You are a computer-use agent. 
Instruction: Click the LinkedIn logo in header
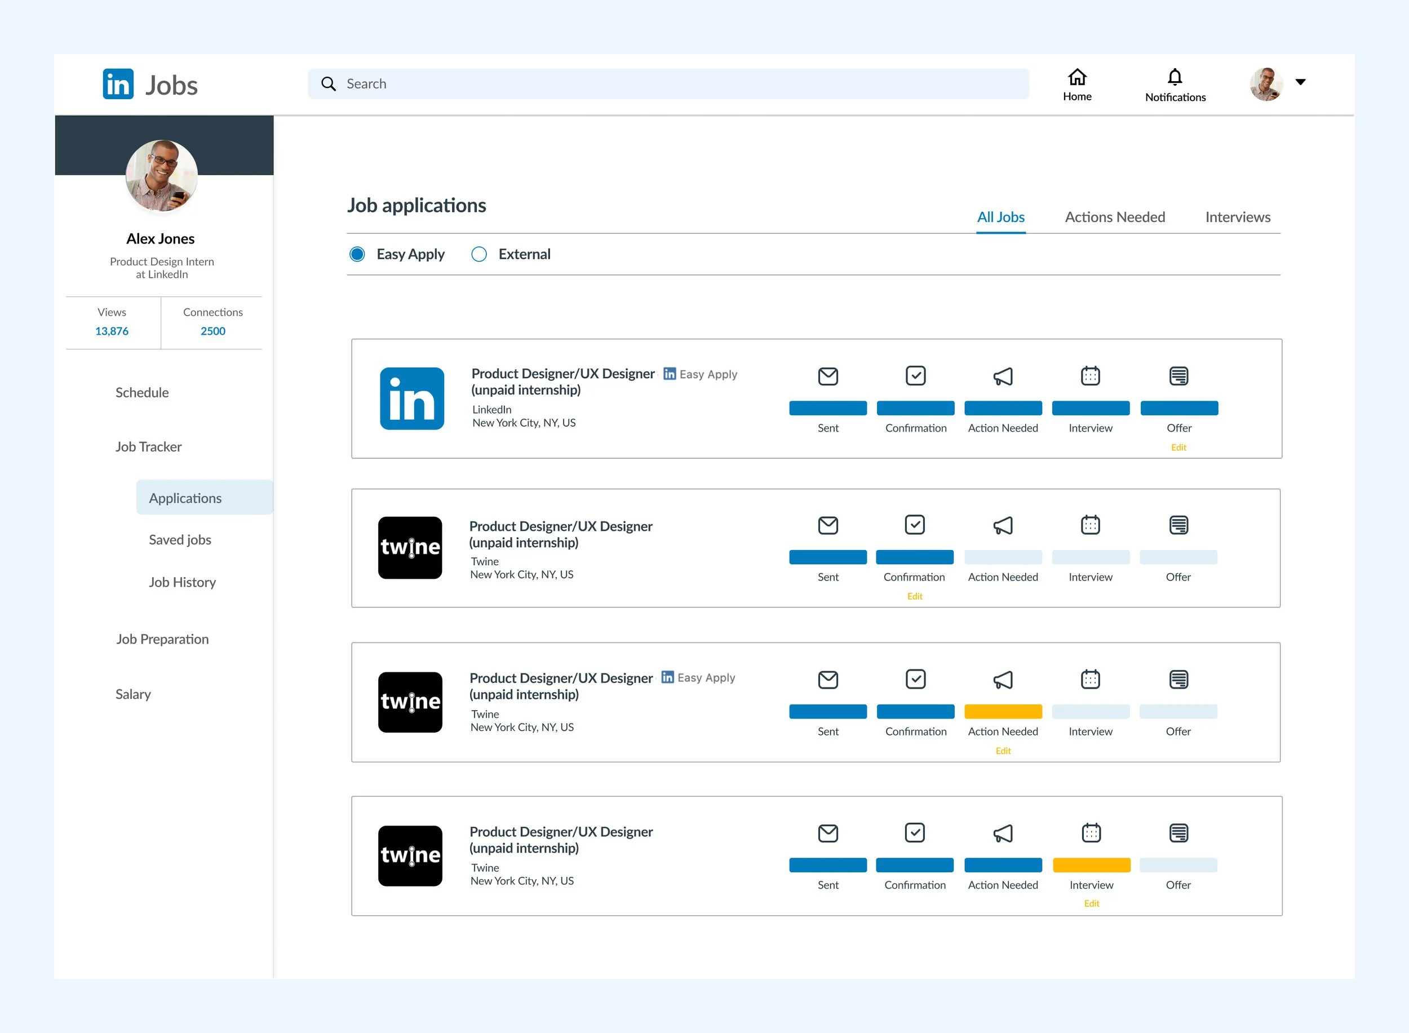pyautogui.click(x=118, y=84)
